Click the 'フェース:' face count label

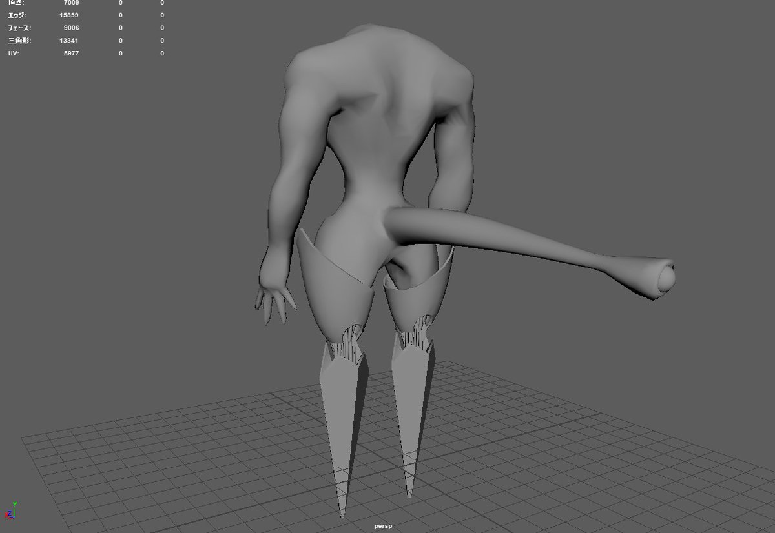click(x=19, y=28)
